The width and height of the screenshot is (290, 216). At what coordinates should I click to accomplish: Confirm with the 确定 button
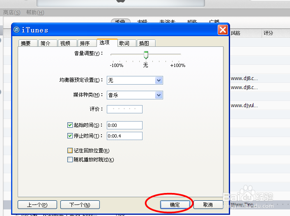pos(175,205)
